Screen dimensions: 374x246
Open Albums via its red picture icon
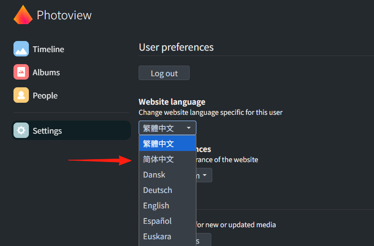(x=21, y=72)
